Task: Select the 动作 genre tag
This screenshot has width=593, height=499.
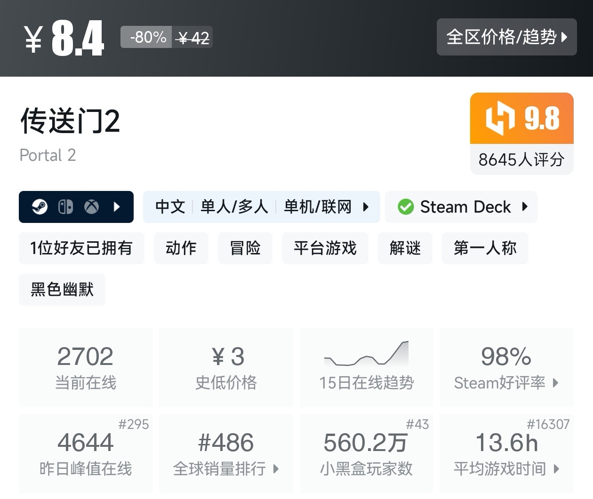Action: [181, 248]
